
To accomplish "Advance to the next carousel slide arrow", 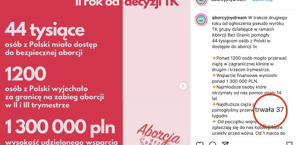I will tap(183, 86).
